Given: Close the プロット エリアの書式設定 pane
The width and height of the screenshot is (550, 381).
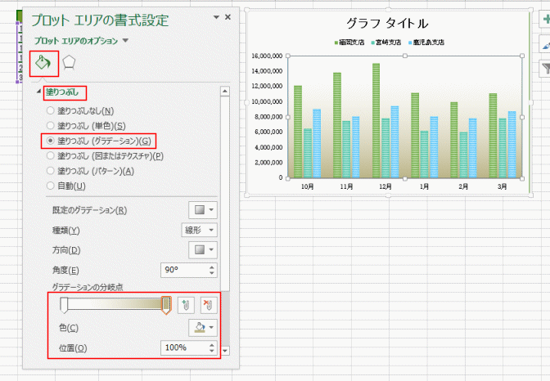Looking at the screenshot, I should tap(228, 16).
